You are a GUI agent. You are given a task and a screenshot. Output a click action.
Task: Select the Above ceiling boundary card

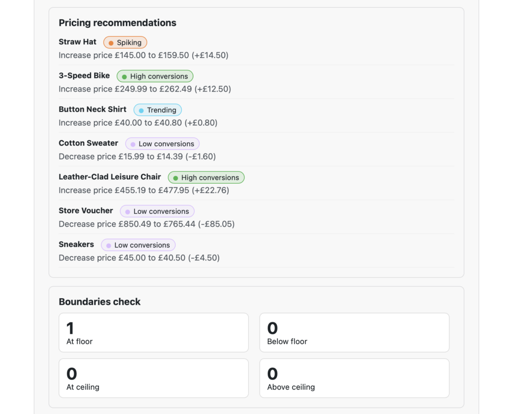point(354,378)
